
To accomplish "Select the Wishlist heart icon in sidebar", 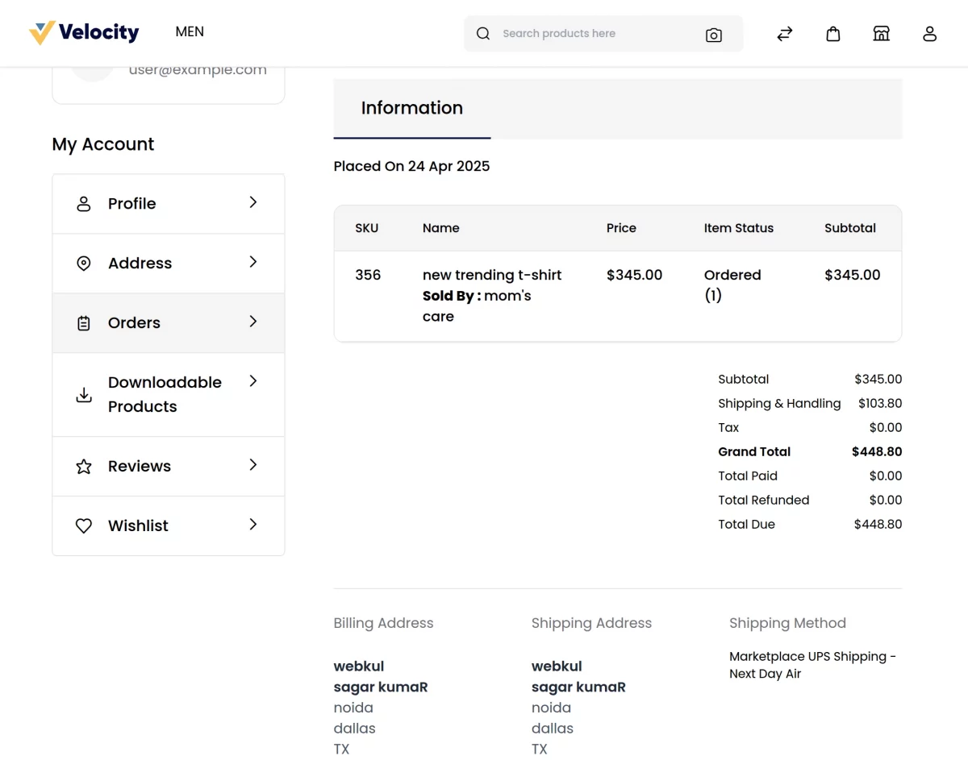I will (x=84, y=525).
